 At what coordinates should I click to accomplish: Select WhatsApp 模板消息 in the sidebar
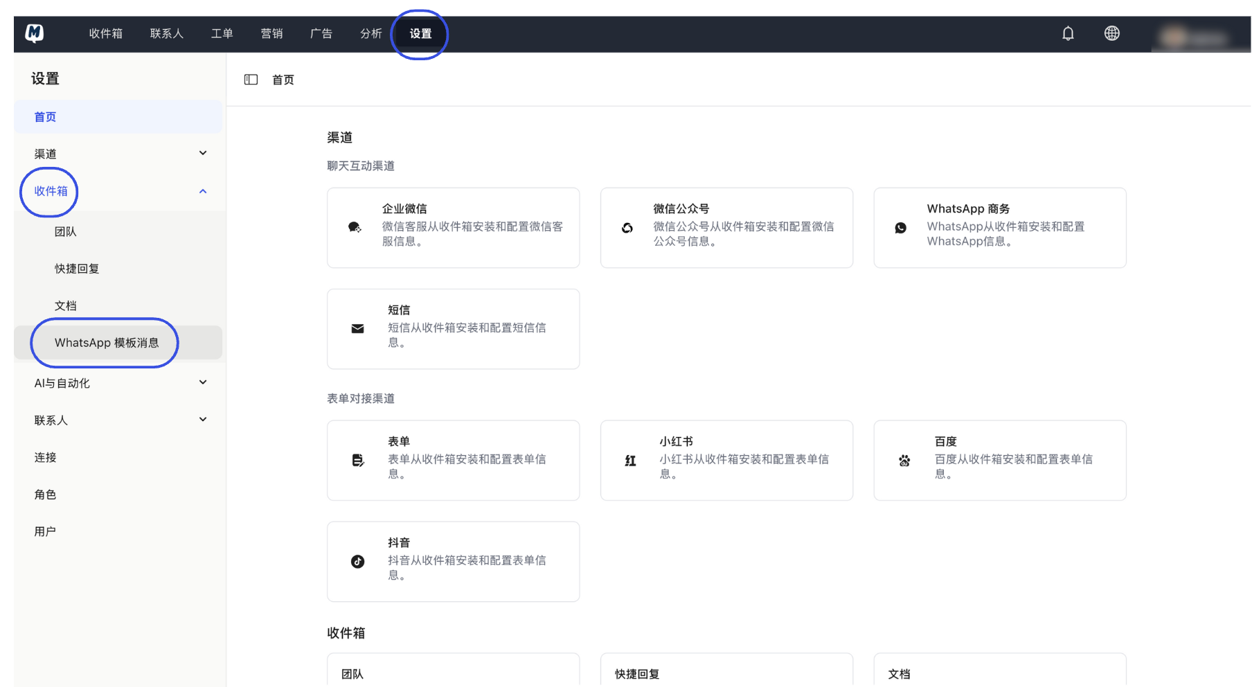(107, 342)
